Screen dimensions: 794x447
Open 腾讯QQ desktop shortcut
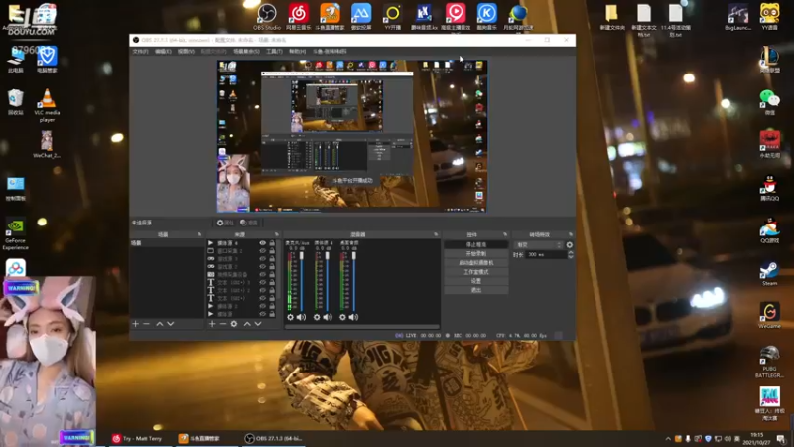[769, 188]
